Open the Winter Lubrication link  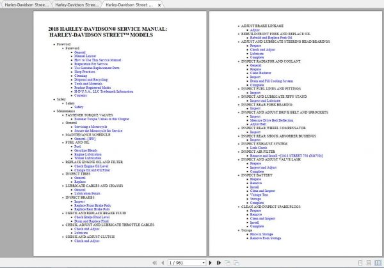click(x=88, y=158)
